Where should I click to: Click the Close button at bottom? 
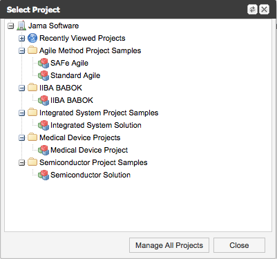click(x=239, y=245)
